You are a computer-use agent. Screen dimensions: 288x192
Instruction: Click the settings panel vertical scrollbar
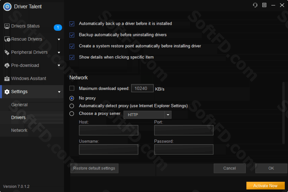pyautogui.click(x=284, y=113)
